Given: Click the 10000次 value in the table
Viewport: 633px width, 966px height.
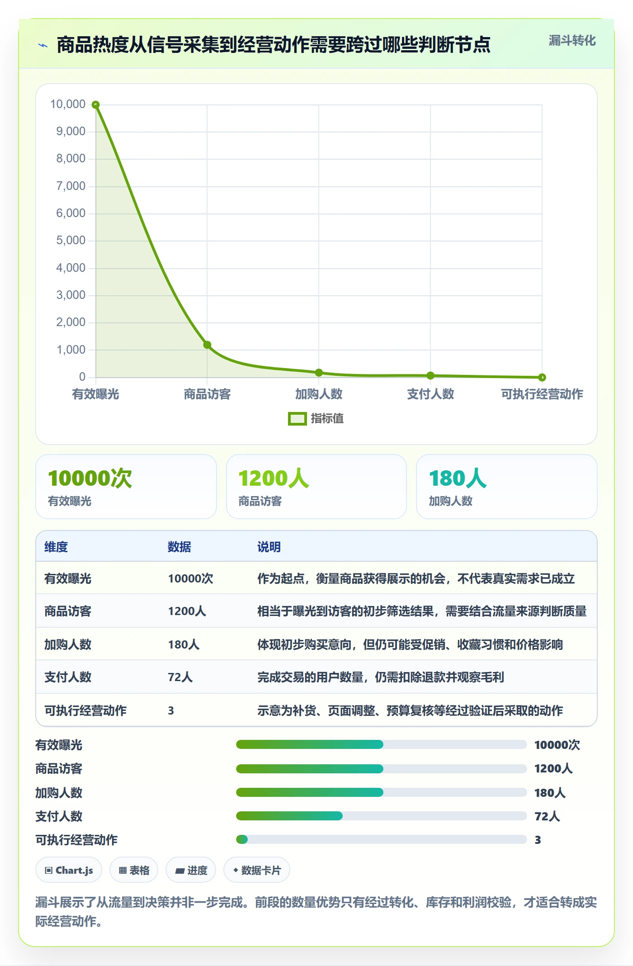Looking at the screenshot, I should click(190, 578).
